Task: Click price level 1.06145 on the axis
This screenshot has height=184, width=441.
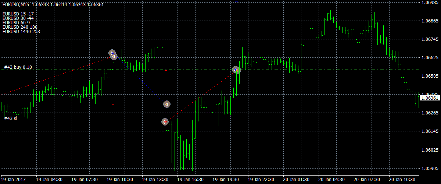Action: click(x=430, y=131)
